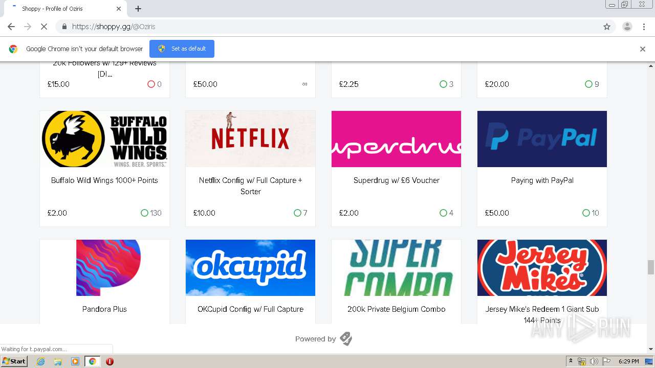Image resolution: width=655 pixels, height=368 pixels.
Task: Open the Netflix product image
Action: [250, 139]
